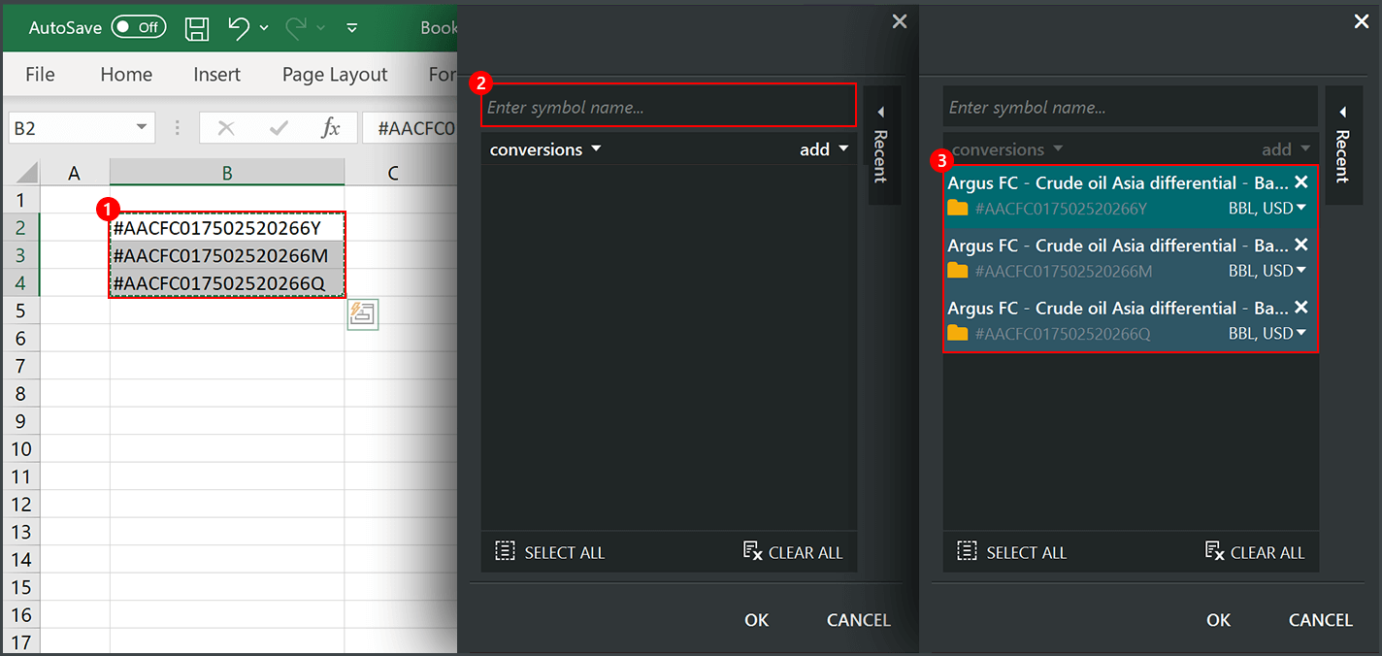Open conversions dropdown in right dialog
This screenshot has width=1382, height=656.
pos(1007,149)
